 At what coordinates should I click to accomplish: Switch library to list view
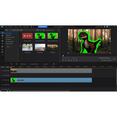tap(38, 30)
